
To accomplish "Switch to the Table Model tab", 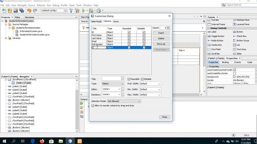I will (96, 21).
